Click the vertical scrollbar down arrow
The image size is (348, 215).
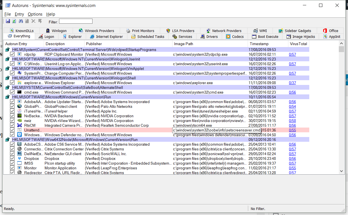(342, 171)
